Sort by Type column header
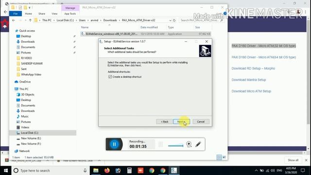This screenshot has width=311, height=175. [171, 27]
